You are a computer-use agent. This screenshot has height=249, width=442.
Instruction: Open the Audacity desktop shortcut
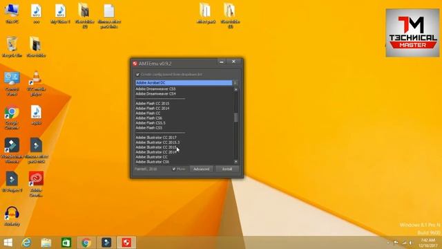click(x=12, y=216)
